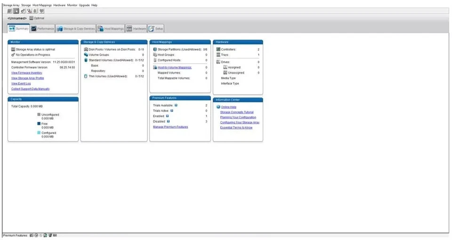Image resolution: width=452 pixels, height=240 pixels.
Task: Click the info icon next to Enabled
Action: tap(168, 116)
